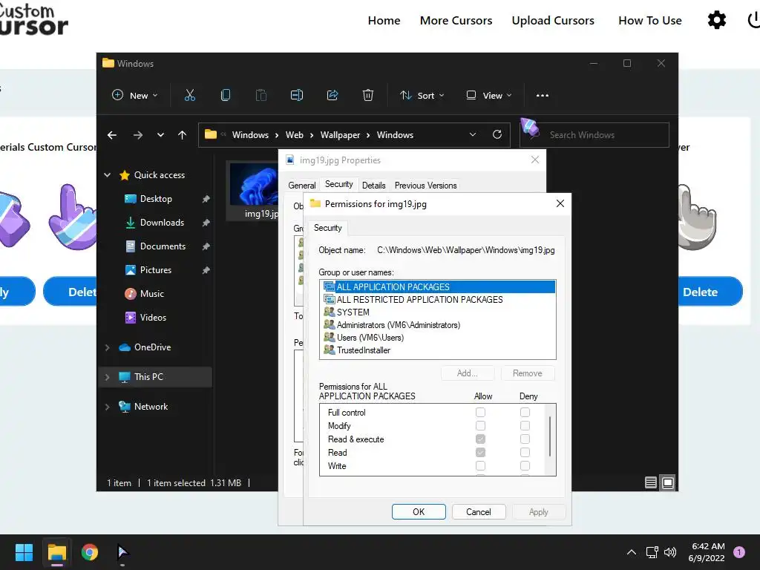Click the Add... button for users

468,373
